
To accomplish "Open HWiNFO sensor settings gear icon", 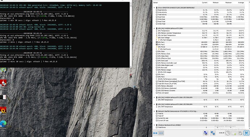I will point(240,133).
